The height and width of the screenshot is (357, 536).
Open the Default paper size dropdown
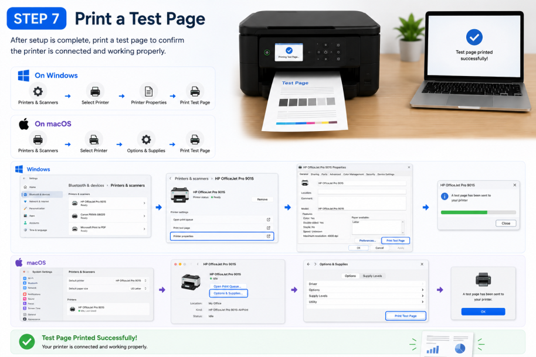(138, 289)
